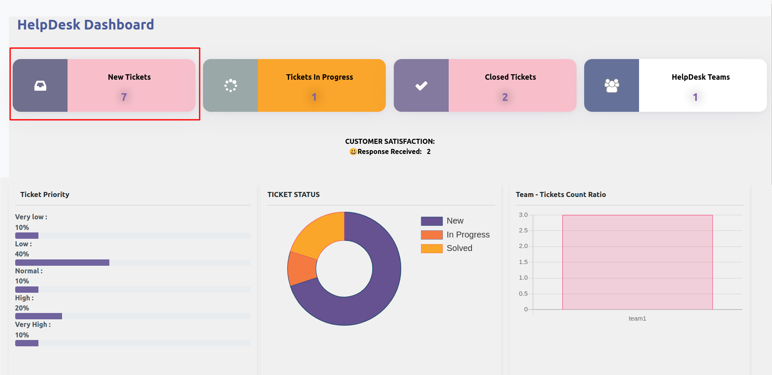The image size is (772, 375).
Task: Click the HelpDesk Dashboard title
Action: coord(86,24)
